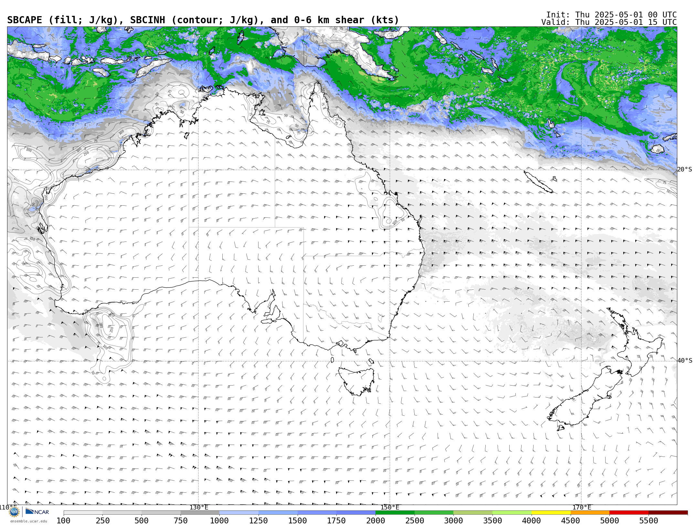Click the 170°E longitude label
Screen dimensions: 698x525
coord(582,508)
